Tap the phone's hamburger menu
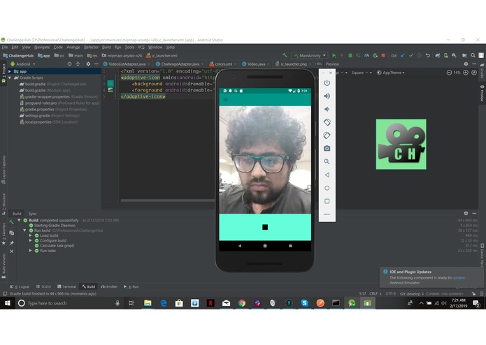The width and height of the screenshot is (486, 345). [225, 99]
